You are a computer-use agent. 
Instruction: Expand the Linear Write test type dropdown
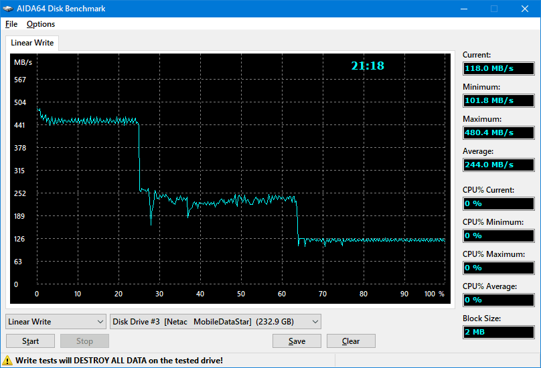pos(56,322)
